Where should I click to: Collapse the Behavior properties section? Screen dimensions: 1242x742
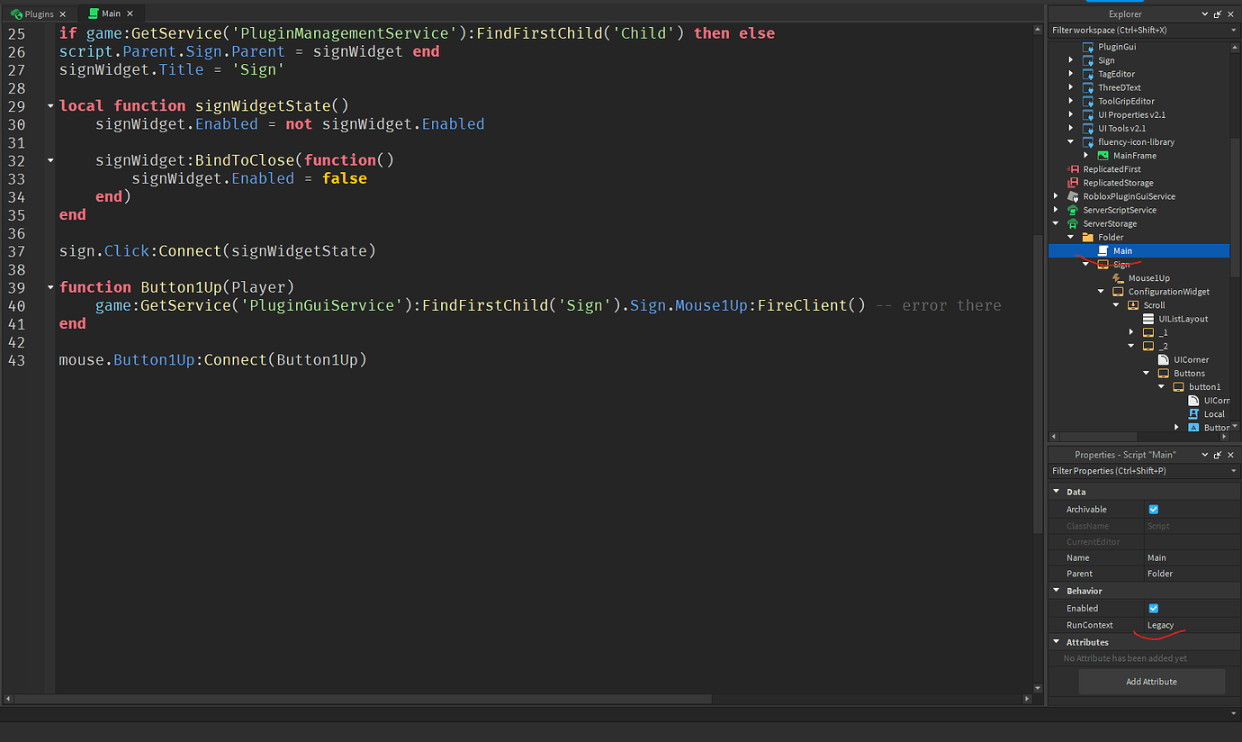tap(1057, 591)
